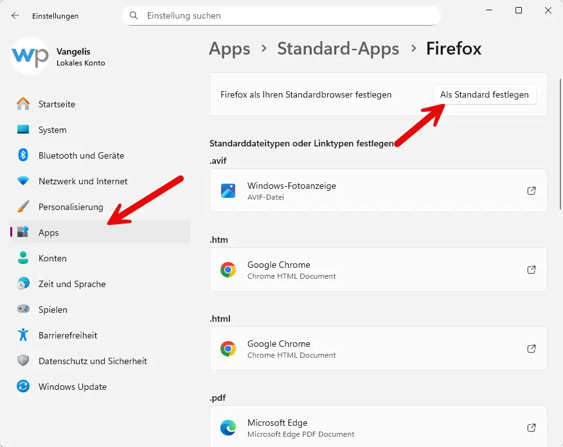Open the .html handler chooser arrow
Screen dimensions: 563x447
pos(532,349)
